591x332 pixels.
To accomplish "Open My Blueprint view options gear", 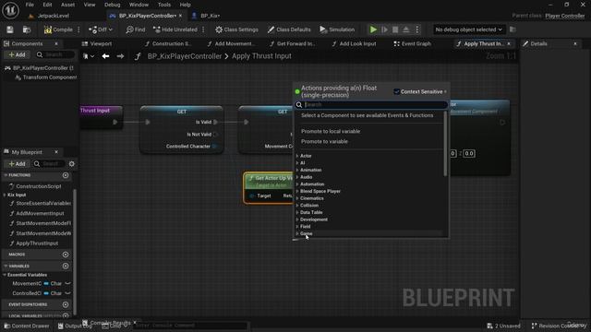I will (x=72, y=164).
